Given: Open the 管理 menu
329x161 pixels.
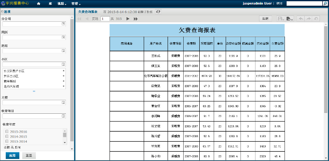Looking at the screenshot, I should (76, 4).
